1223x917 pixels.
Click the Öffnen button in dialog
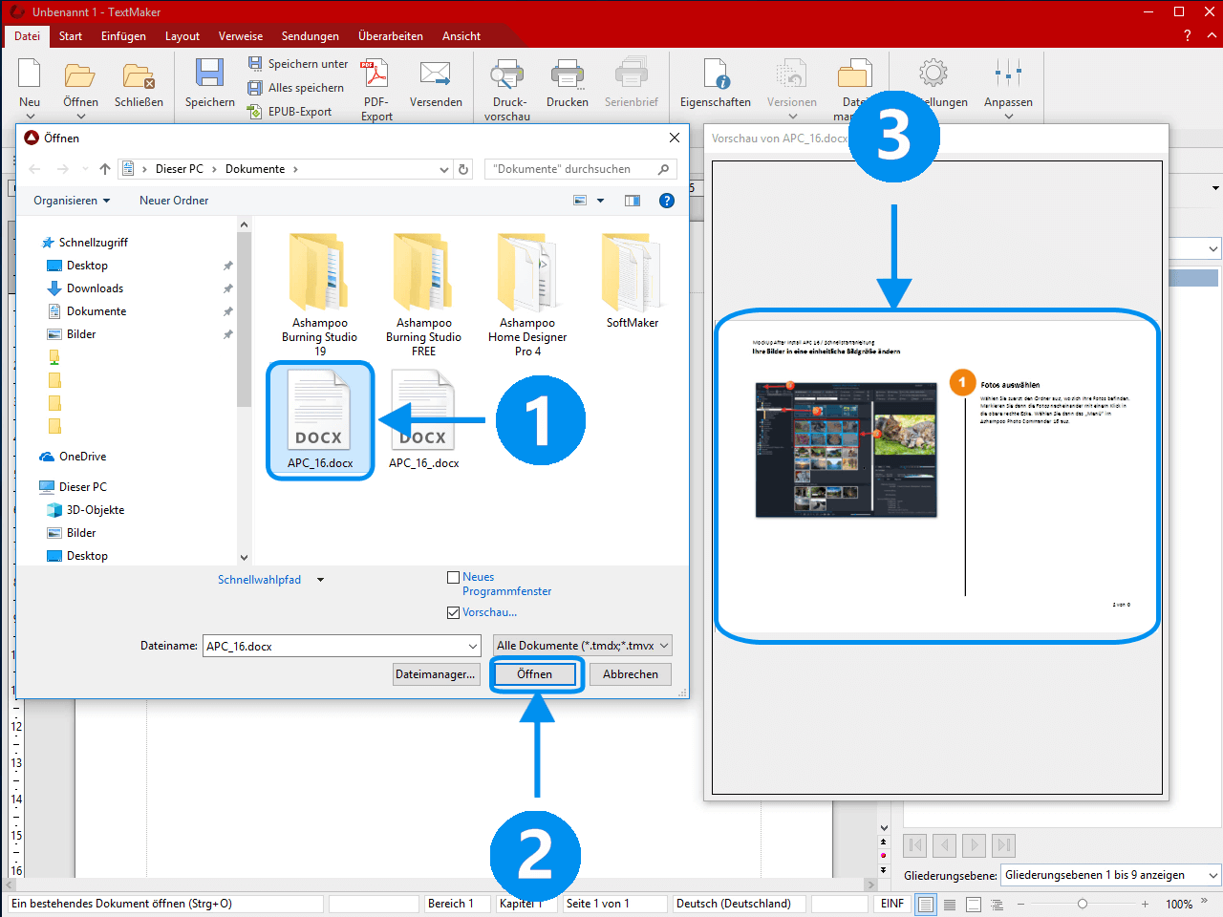click(534, 674)
